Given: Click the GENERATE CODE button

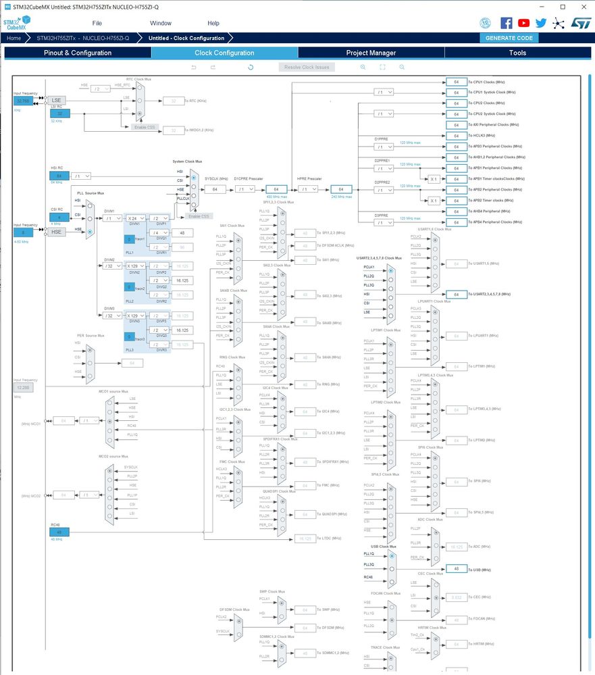Looking at the screenshot, I should (x=509, y=38).
